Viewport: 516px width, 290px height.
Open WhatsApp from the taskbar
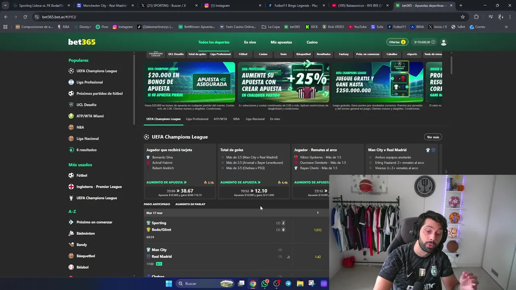[264, 284]
